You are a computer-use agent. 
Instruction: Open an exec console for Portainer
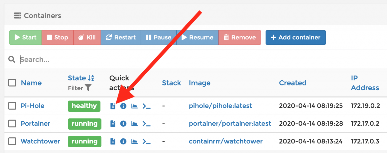pyautogui.click(x=147, y=124)
